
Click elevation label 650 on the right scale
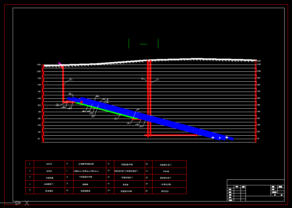click(259, 98)
